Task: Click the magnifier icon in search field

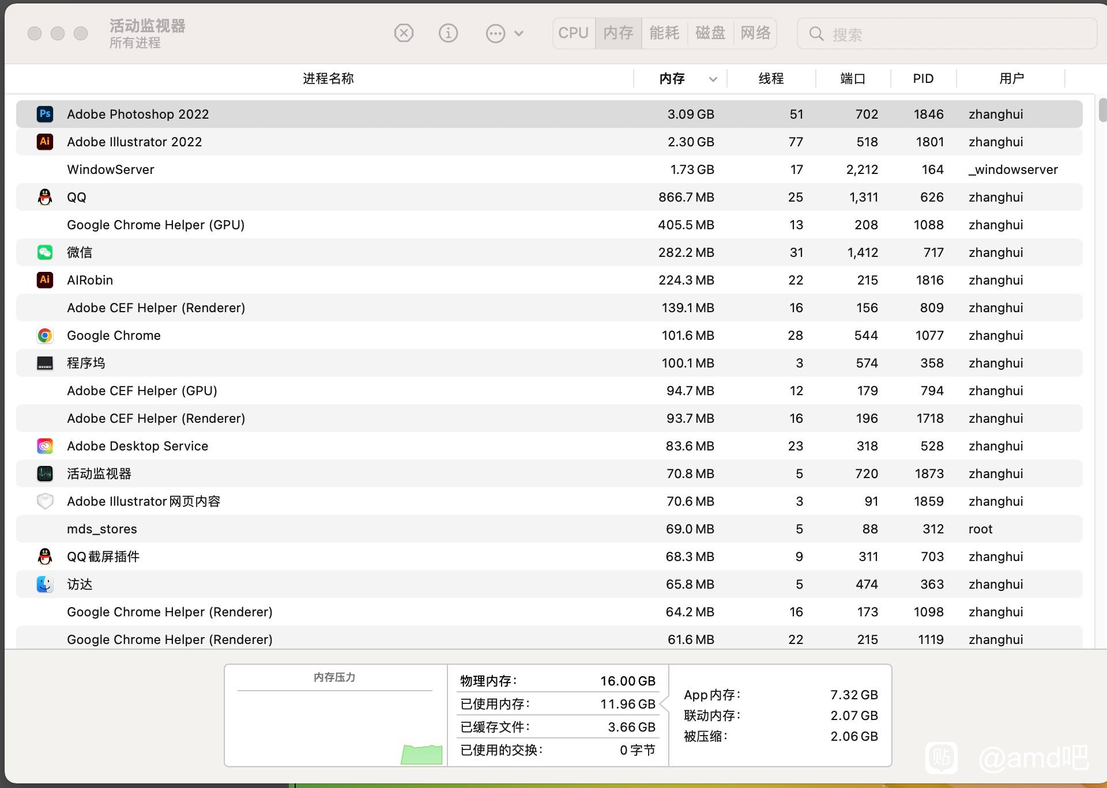Action: coord(816,34)
